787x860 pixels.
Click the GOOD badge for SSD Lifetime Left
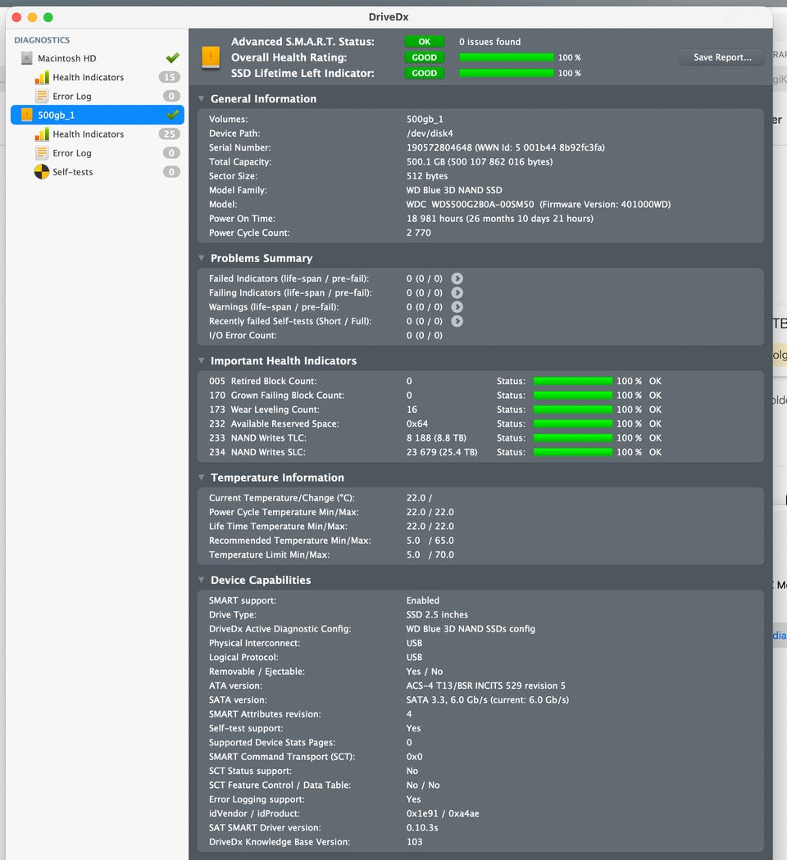[x=424, y=73]
